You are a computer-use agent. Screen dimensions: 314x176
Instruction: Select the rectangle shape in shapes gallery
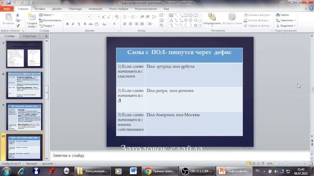[x=186, y=15]
